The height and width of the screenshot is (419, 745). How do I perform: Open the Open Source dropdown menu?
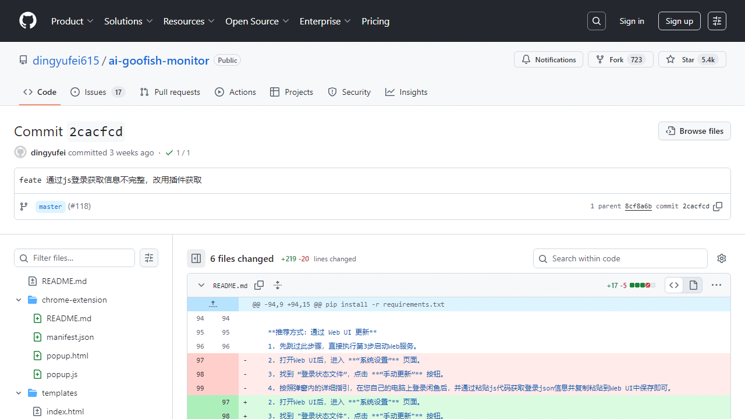[x=257, y=21]
